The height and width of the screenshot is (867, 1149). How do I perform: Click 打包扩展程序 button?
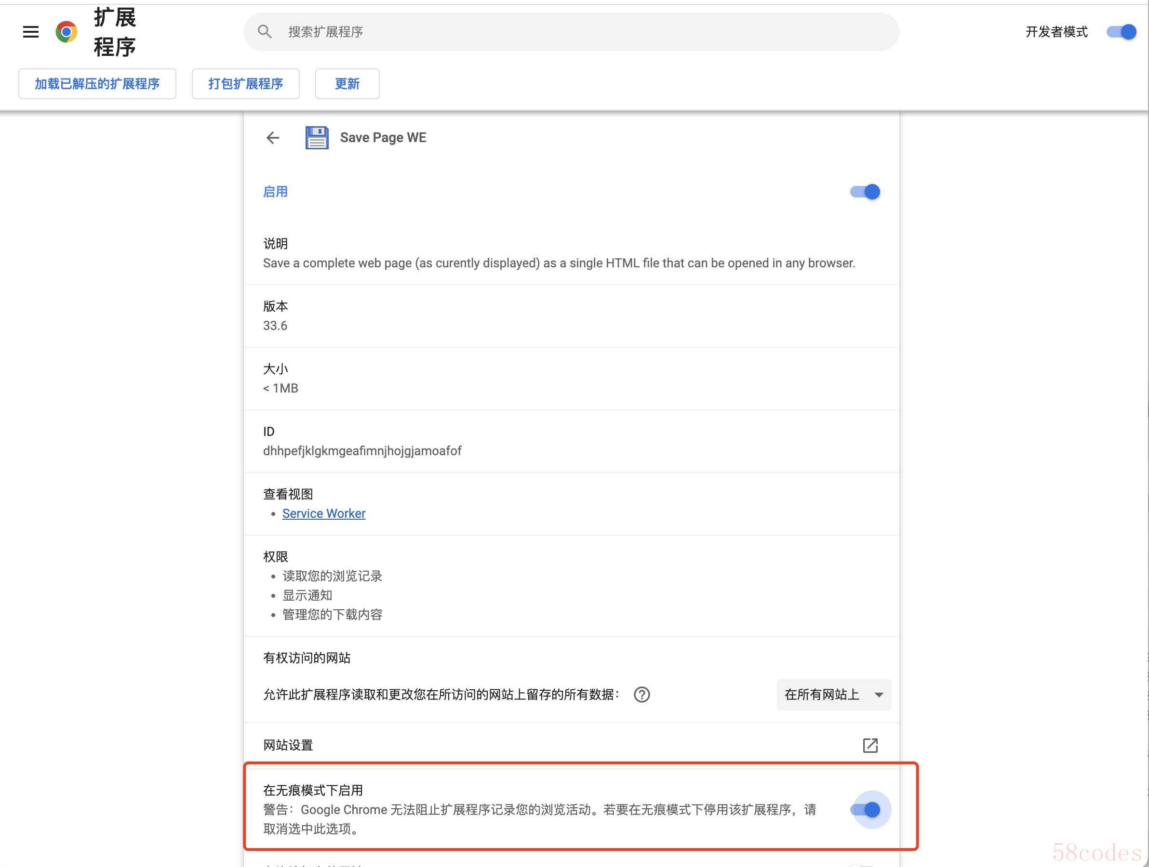[246, 84]
